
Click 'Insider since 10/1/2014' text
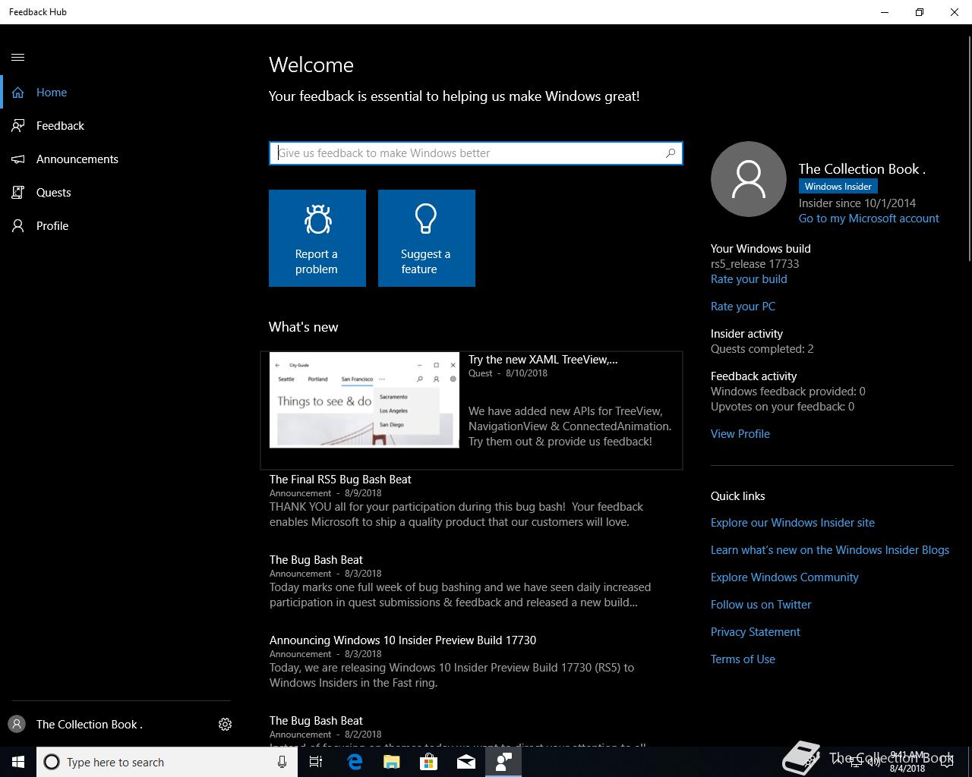pos(857,203)
